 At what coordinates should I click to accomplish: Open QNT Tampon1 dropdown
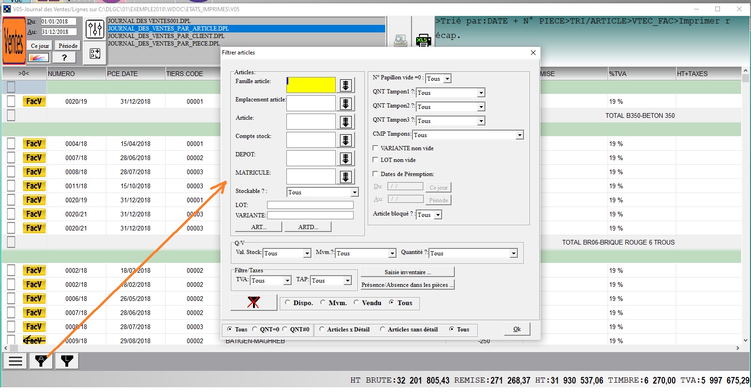pyautogui.click(x=481, y=93)
